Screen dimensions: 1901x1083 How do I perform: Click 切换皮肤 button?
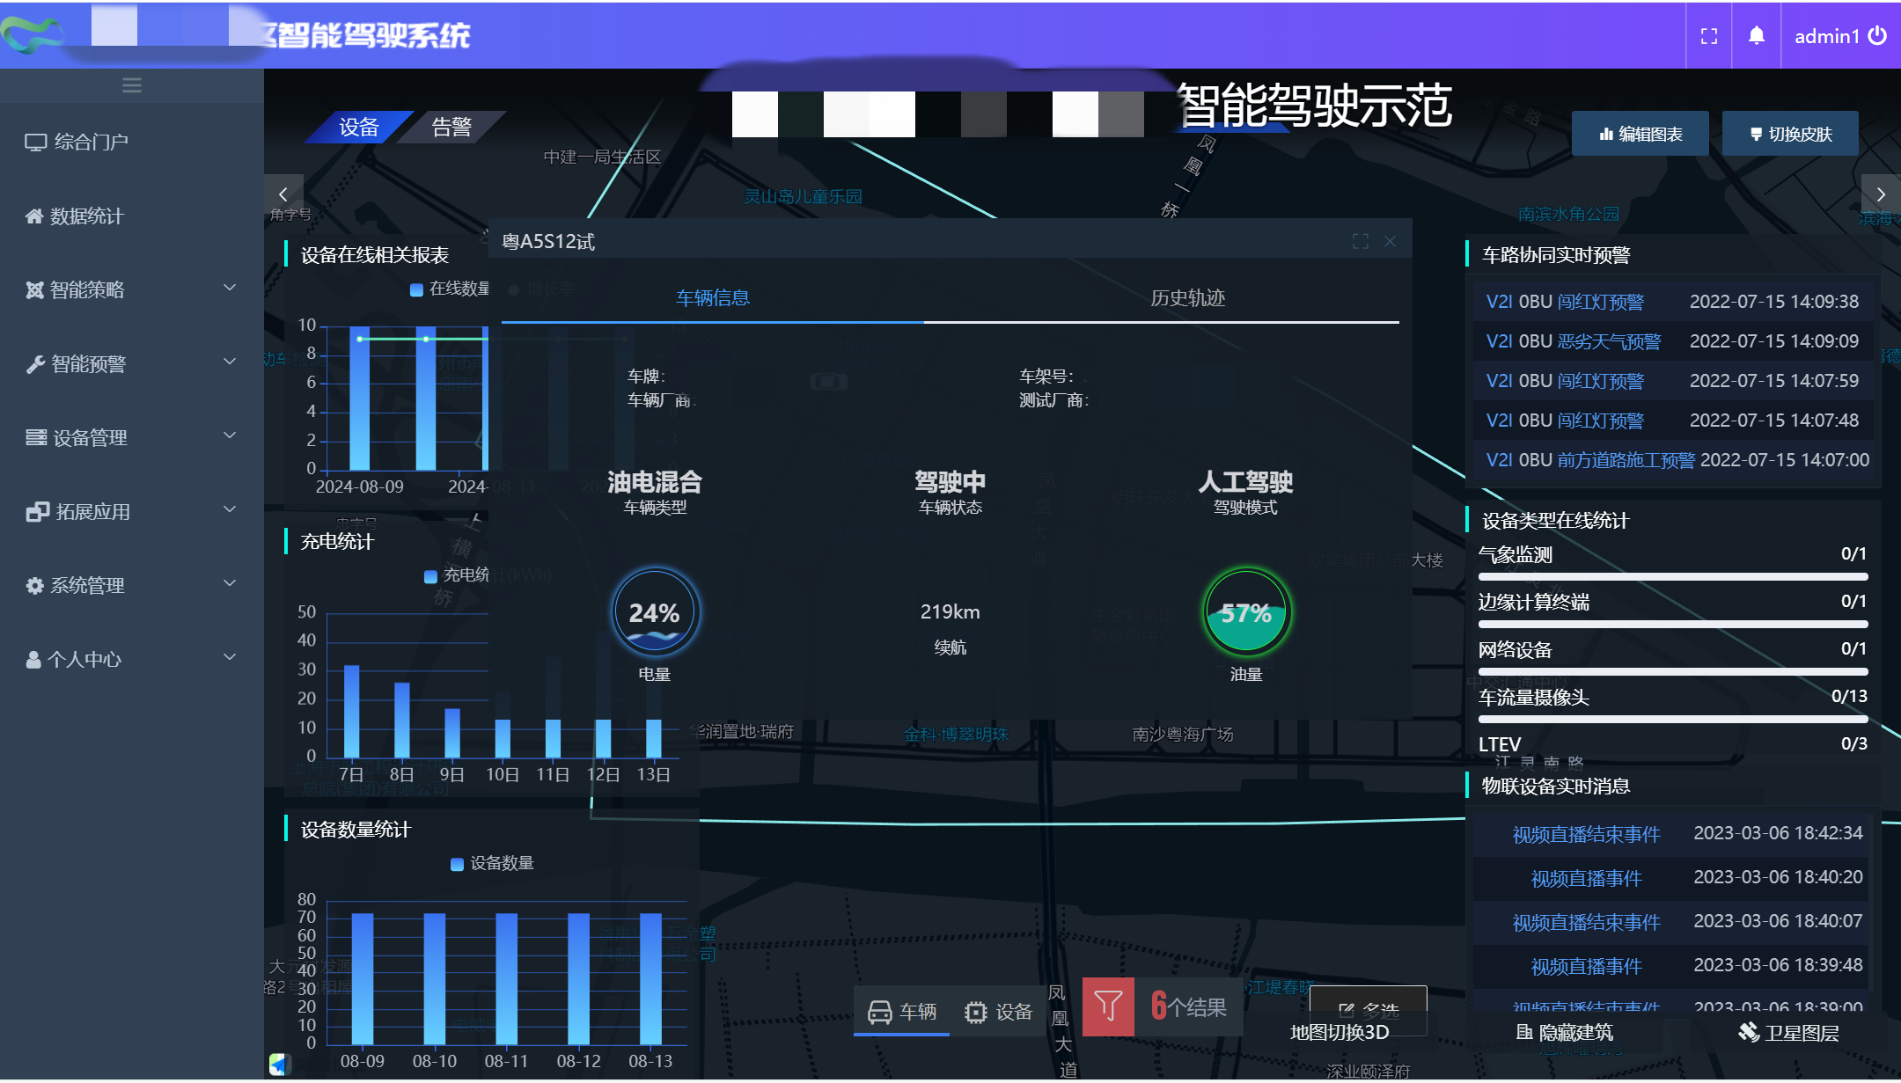[x=1790, y=134]
